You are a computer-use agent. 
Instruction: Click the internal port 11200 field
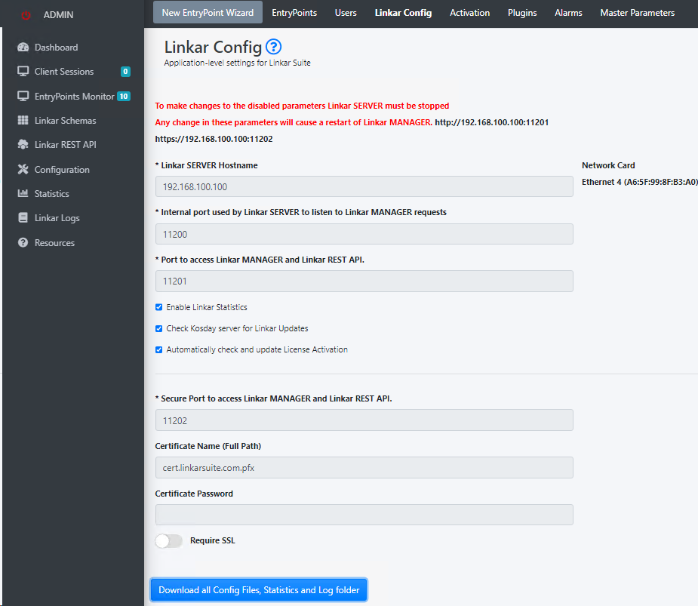364,234
